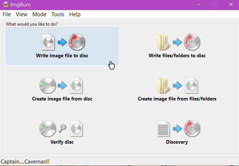Click the Create image file from files/folders icon
The height and width of the screenshot is (166, 239).
177,85
